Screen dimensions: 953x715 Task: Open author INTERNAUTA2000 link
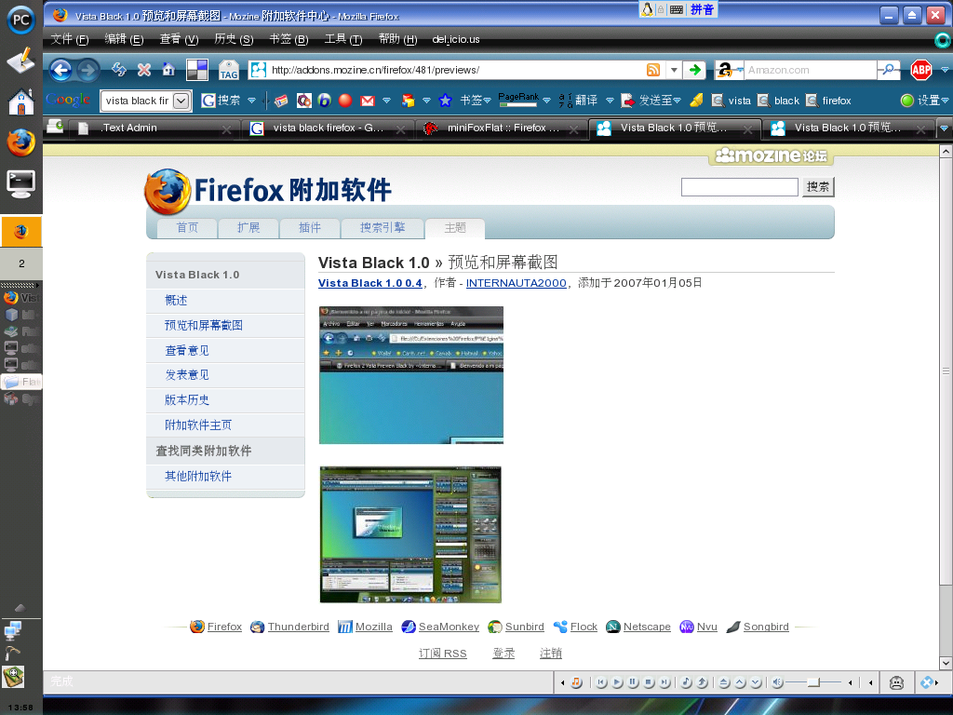516,283
